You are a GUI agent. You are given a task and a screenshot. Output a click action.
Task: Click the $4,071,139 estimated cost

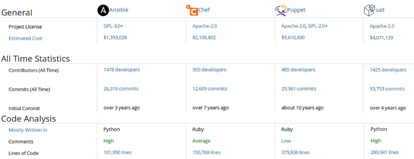381,38
